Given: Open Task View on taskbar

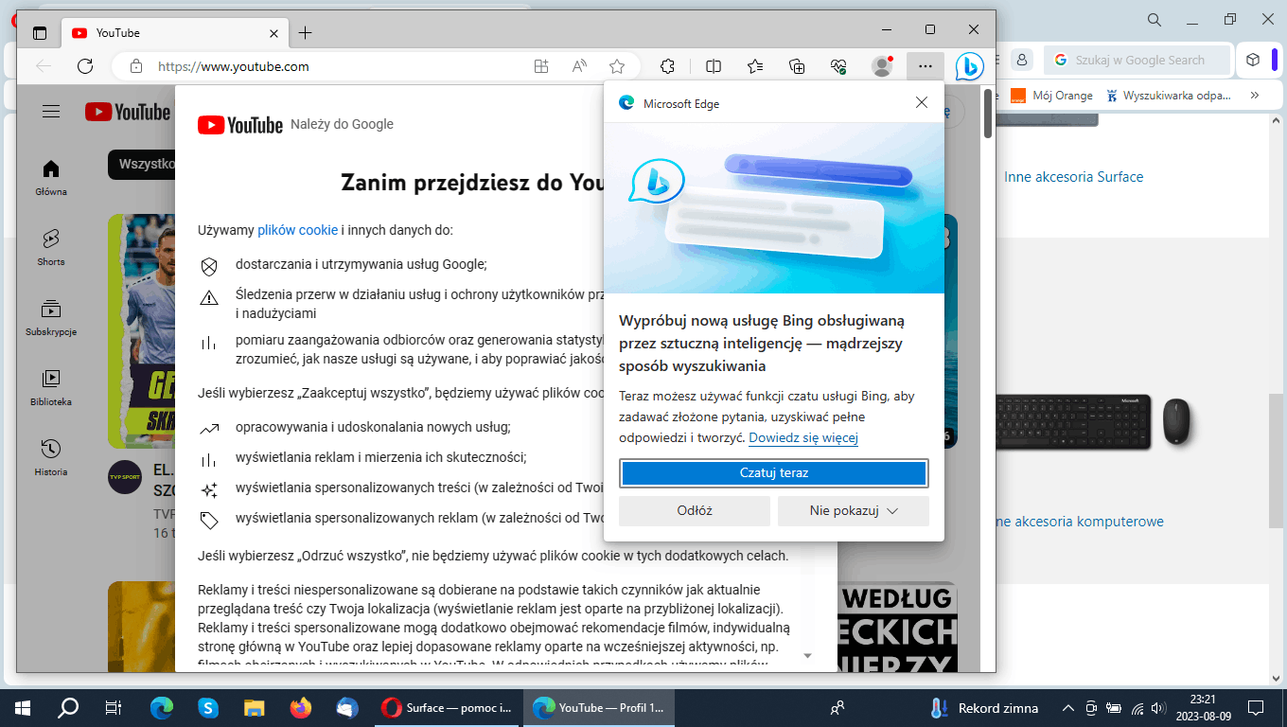Looking at the screenshot, I should 114,708.
